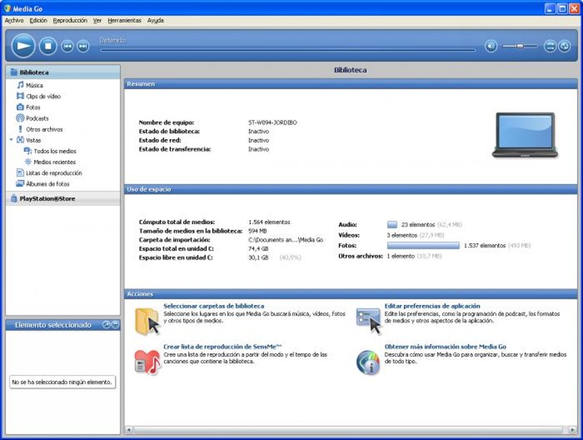This screenshot has height=440, width=583.
Task: Adjust the volume slider
Action: coord(520,46)
